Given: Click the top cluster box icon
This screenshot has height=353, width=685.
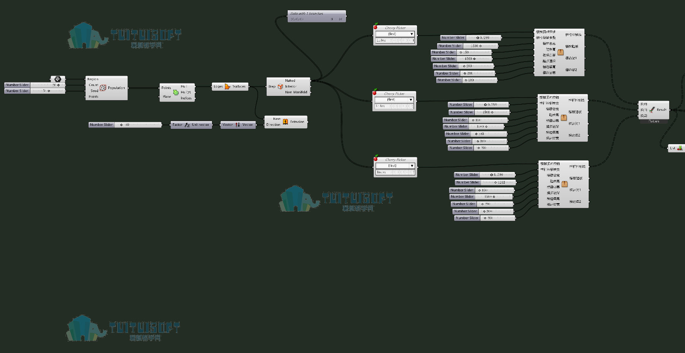Looking at the screenshot, I should point(560,52).
